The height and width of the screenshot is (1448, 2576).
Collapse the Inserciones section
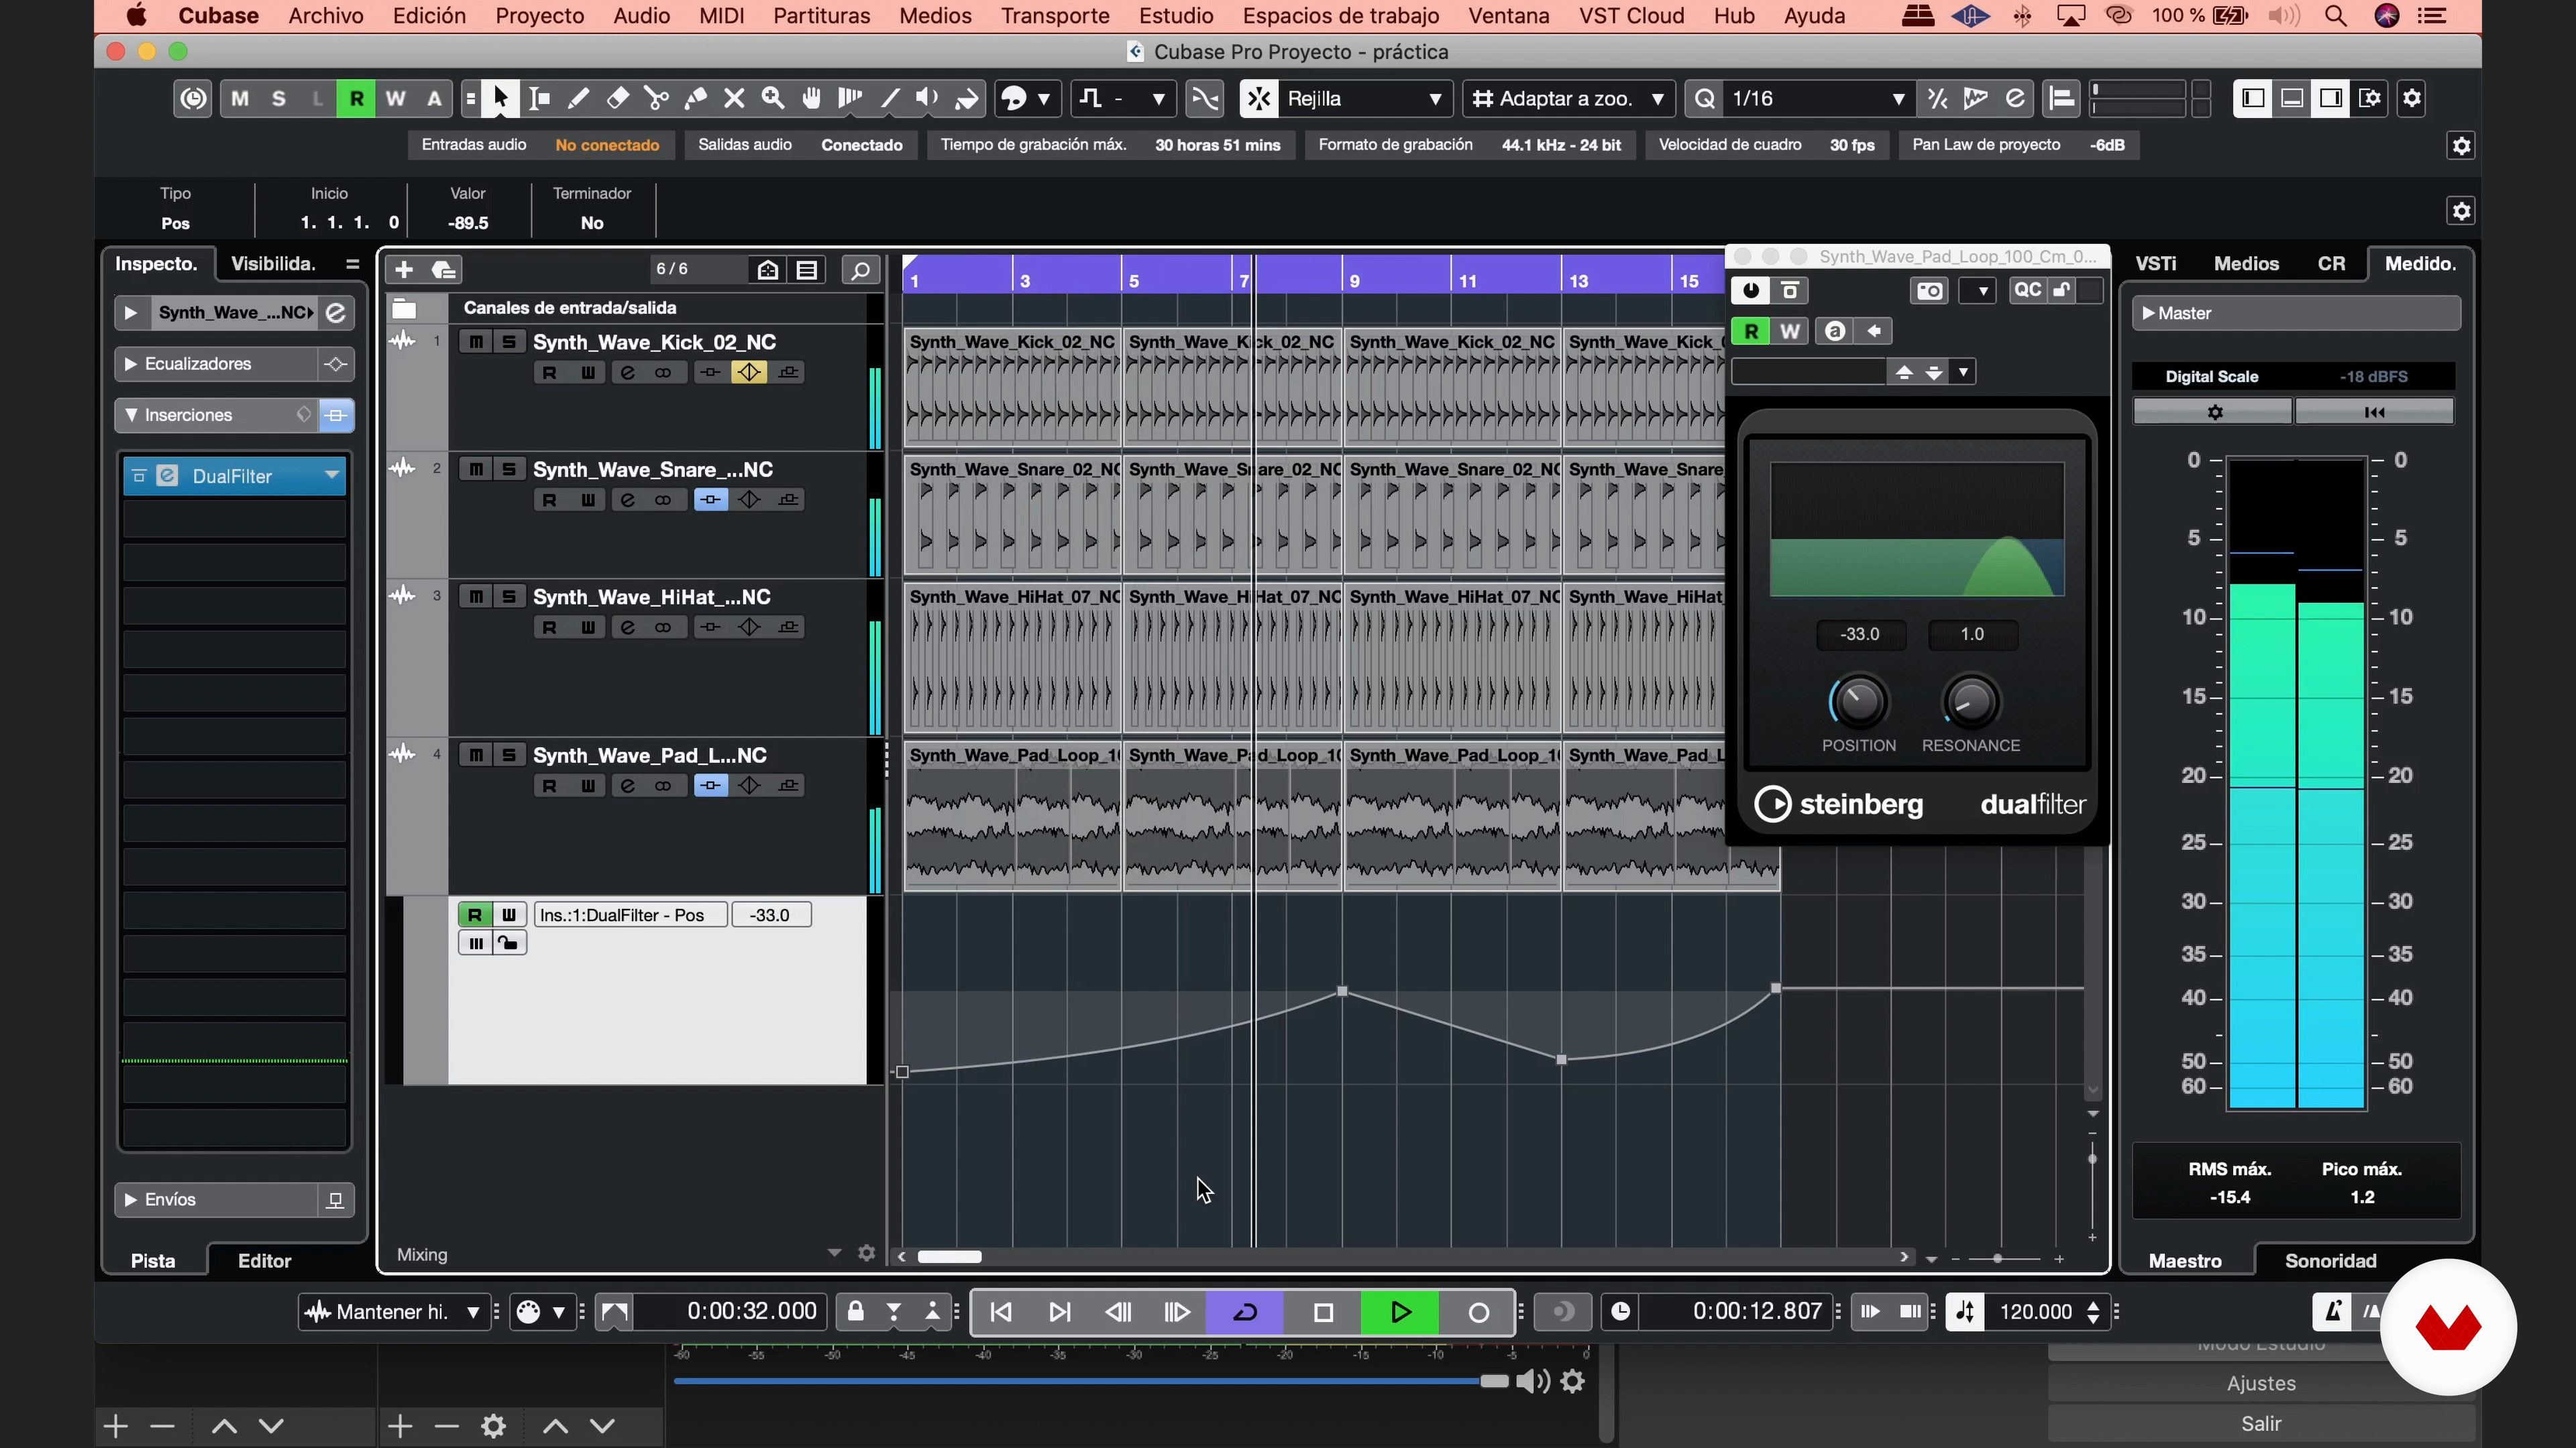(131, 415)
